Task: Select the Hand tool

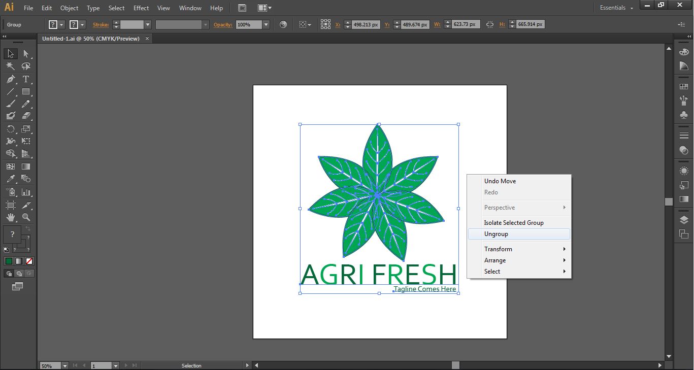Action: [10, 217]
